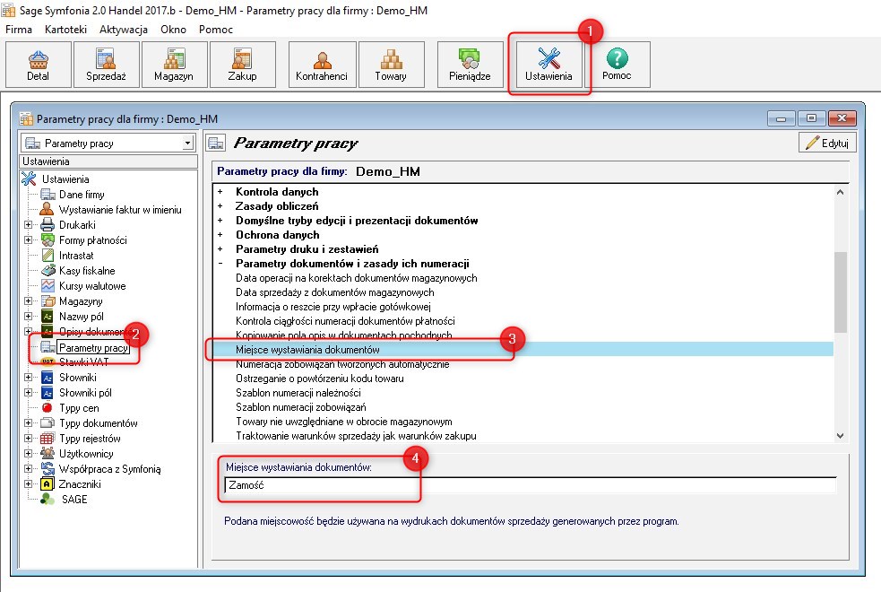Select Informacja o reszcie przy wpłacie gotówkowej
Screen dimensions: 881x592
pos(333,307)
